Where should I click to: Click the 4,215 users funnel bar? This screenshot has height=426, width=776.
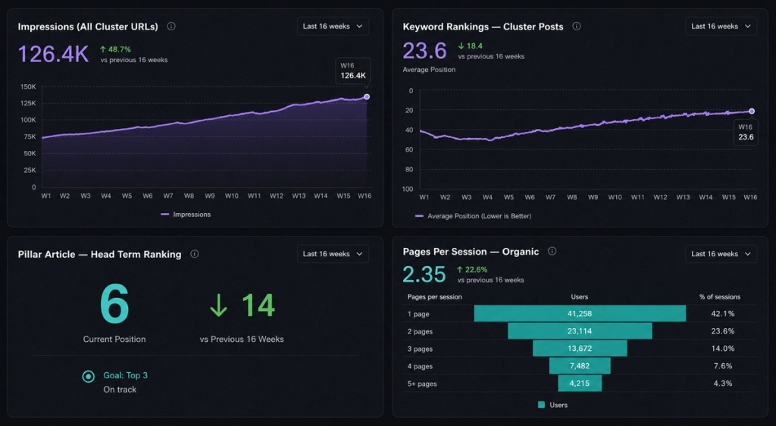[580, 383]
